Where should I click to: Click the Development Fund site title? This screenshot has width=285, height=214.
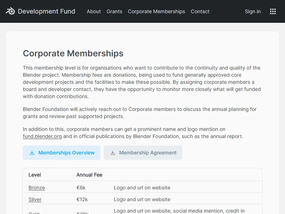(x=46, y=11)
